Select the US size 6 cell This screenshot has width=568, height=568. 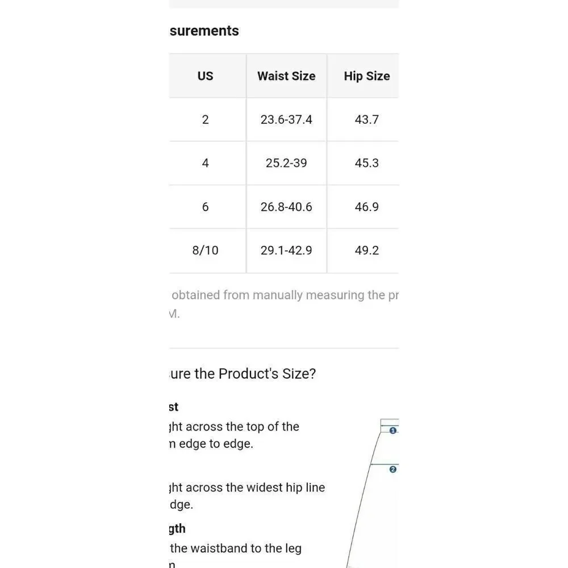205,207
